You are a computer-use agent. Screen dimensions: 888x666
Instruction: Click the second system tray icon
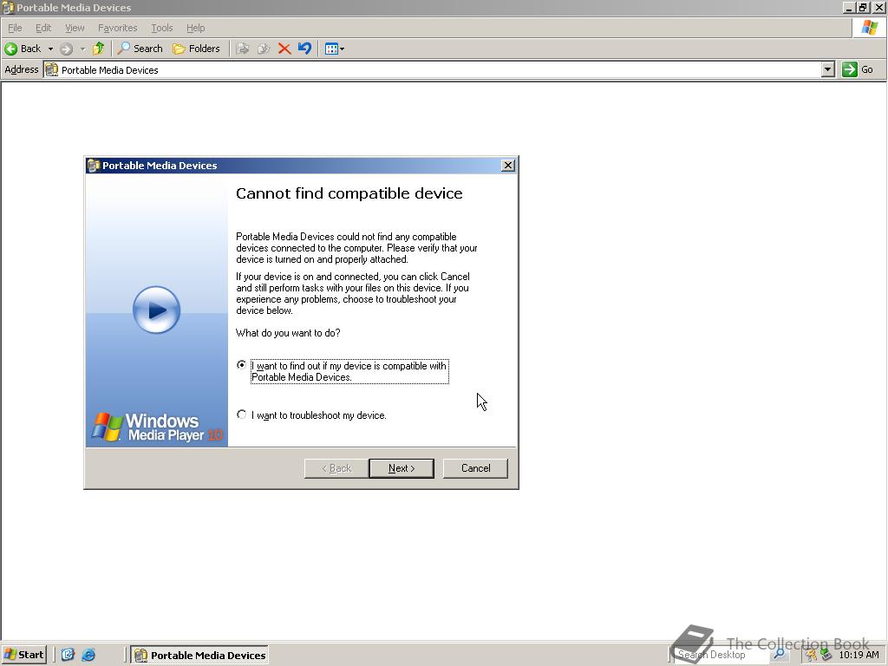826,656
